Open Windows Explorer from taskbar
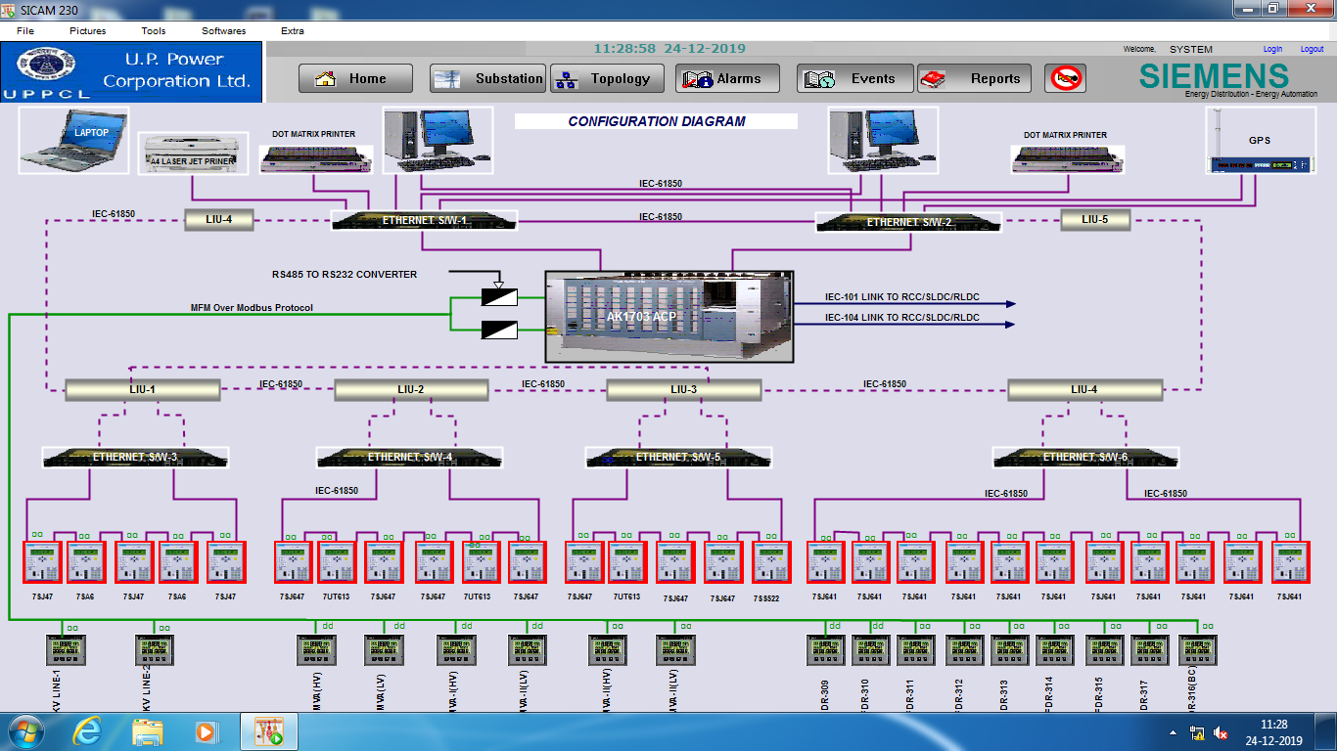1337x751 pixels. (x=148, y=731)
